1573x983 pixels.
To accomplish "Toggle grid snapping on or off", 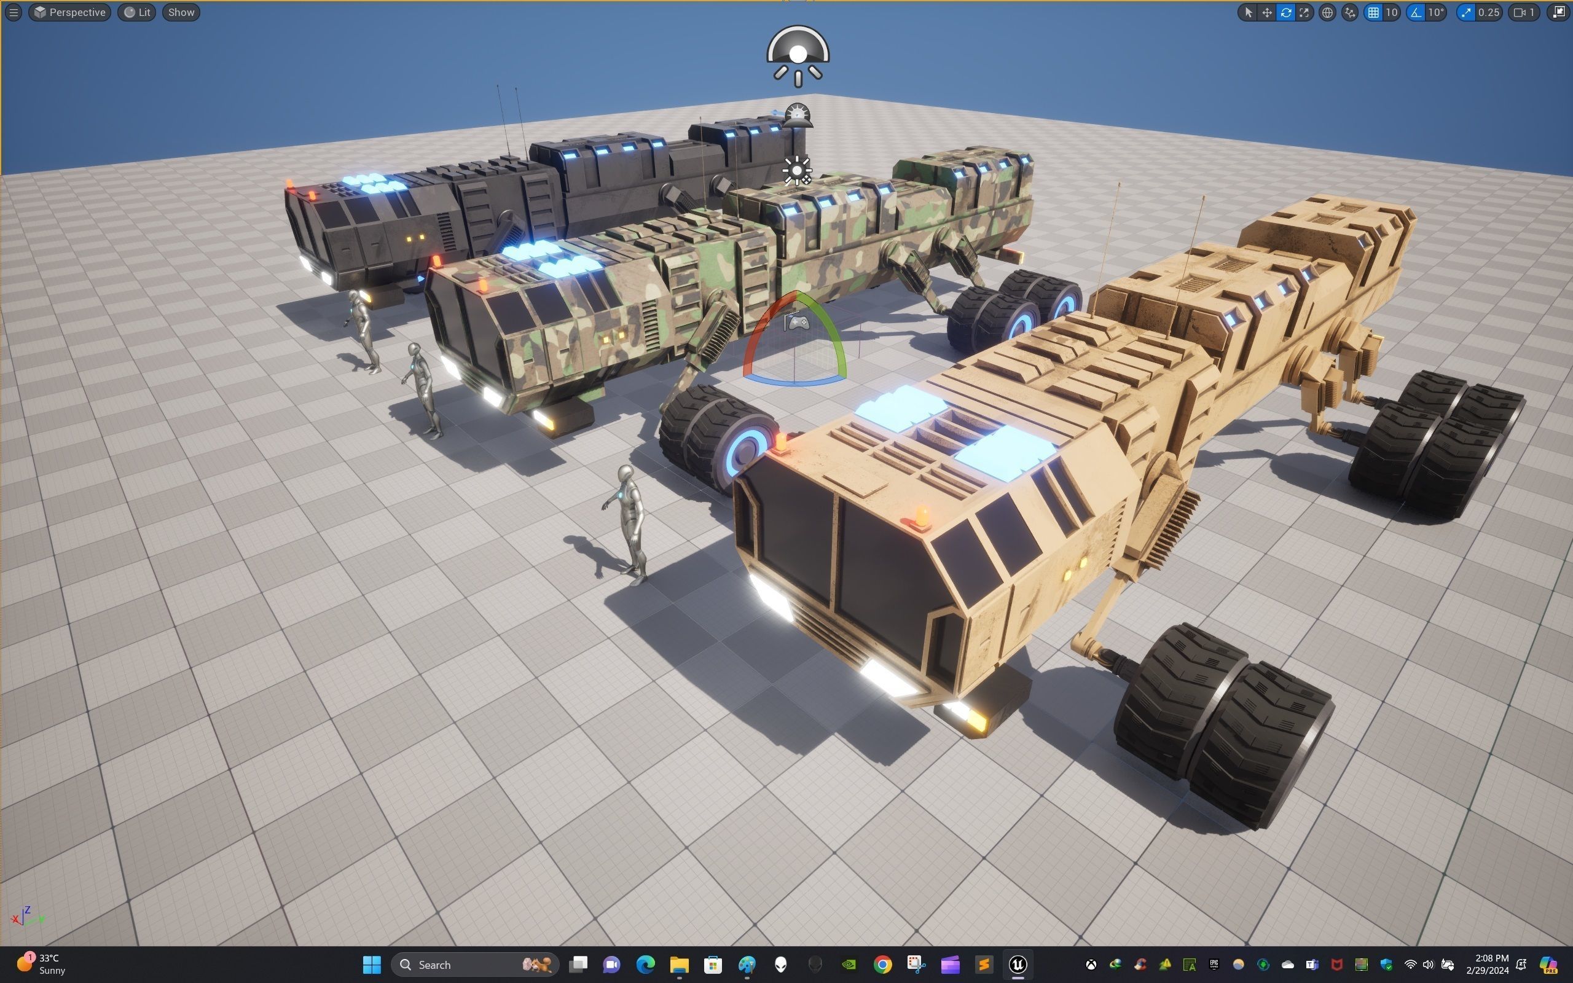I will pos(1373,12).
